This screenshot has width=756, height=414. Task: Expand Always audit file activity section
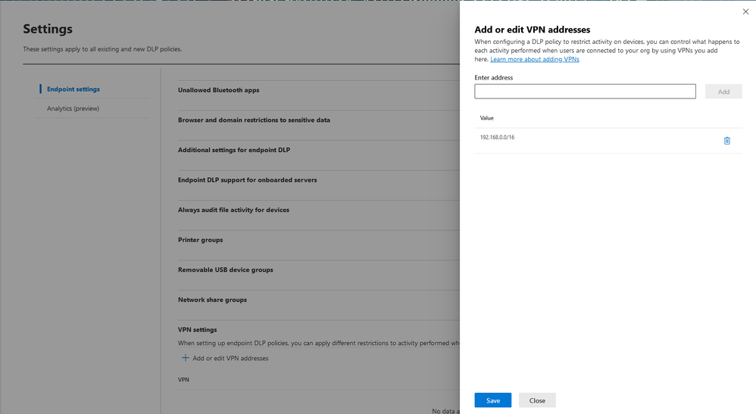click(x=233, y=210)
